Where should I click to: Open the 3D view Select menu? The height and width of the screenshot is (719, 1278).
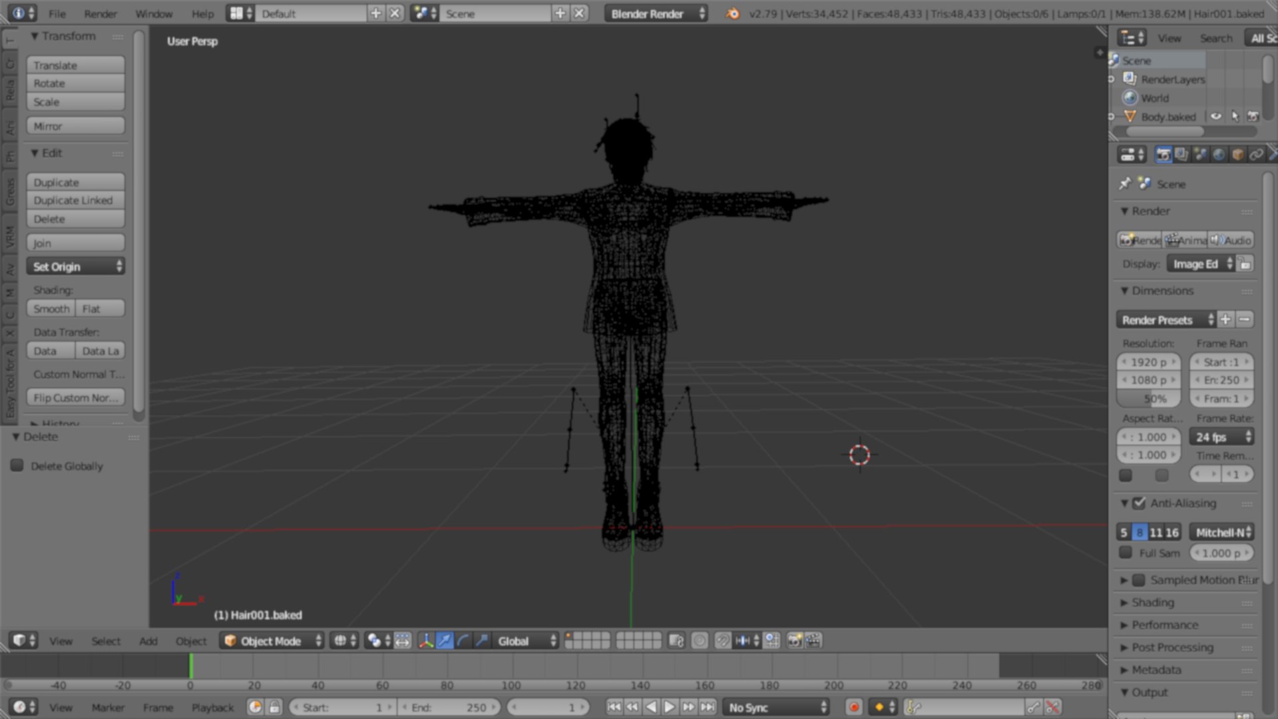point(106,640)
